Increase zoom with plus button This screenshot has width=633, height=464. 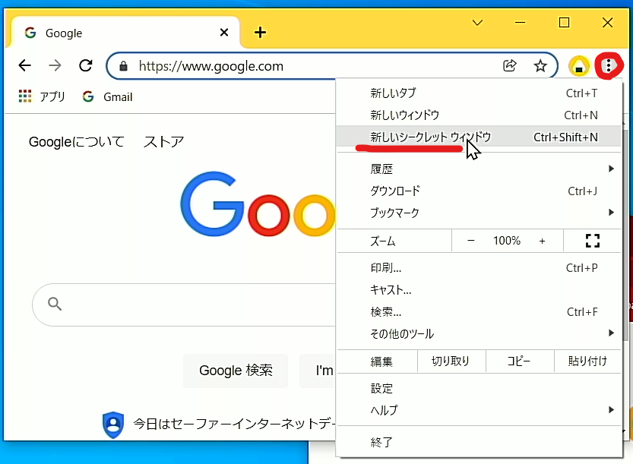point(542,241)
